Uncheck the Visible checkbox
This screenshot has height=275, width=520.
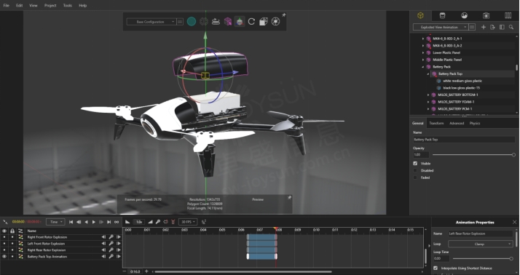pos(415,164)
